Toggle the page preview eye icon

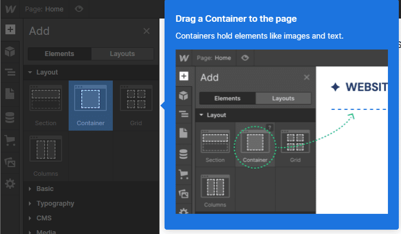[80, 9]
